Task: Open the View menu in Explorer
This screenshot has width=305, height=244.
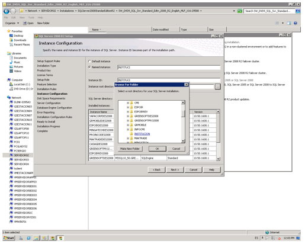Action: 22,17
